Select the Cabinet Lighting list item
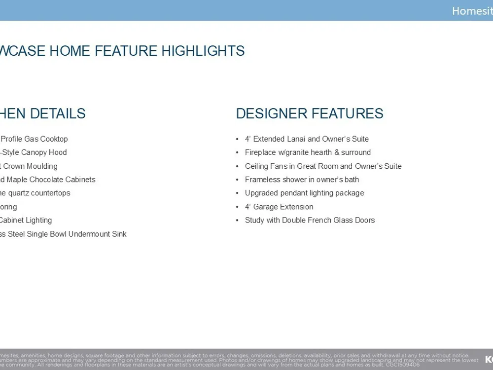 pos(26,220)
